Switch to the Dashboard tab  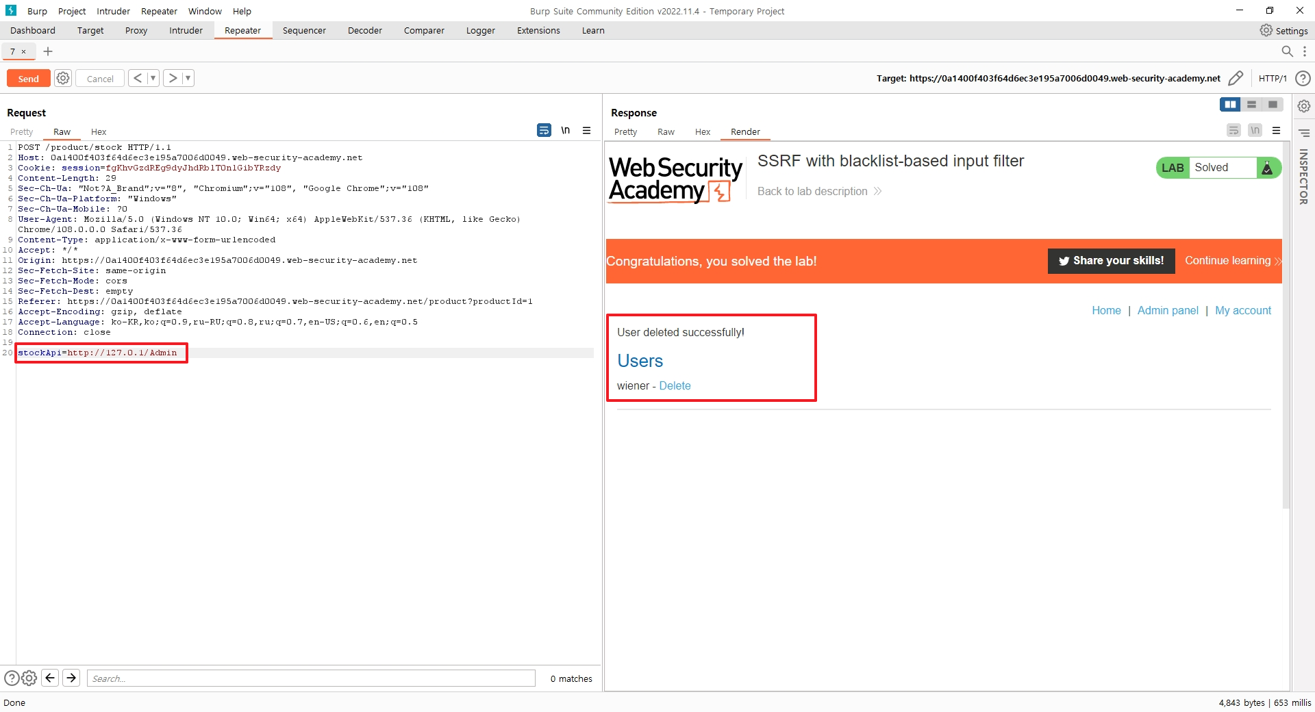tap(33, 30)
